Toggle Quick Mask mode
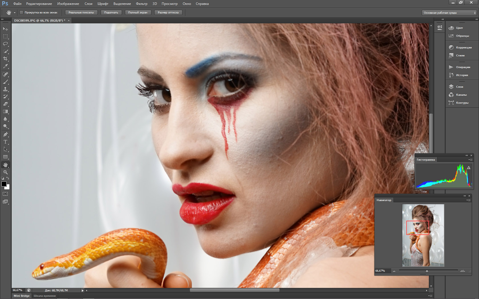The width and height of the screenshot is (479, 299). tap(5, 194)
